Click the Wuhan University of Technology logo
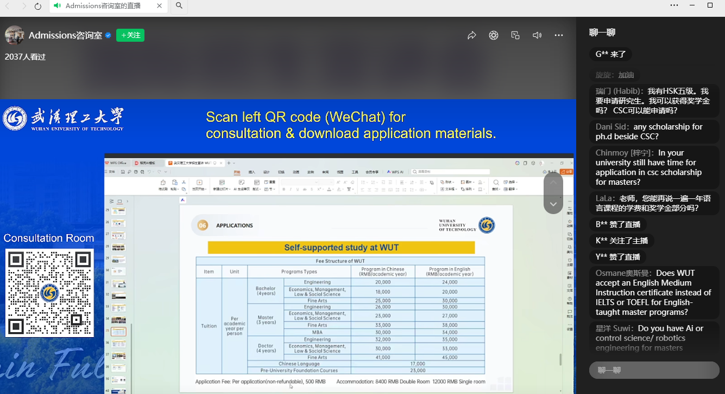Viewport: 725px width, 394px height. pyautogui.click(x=64, y=119)
